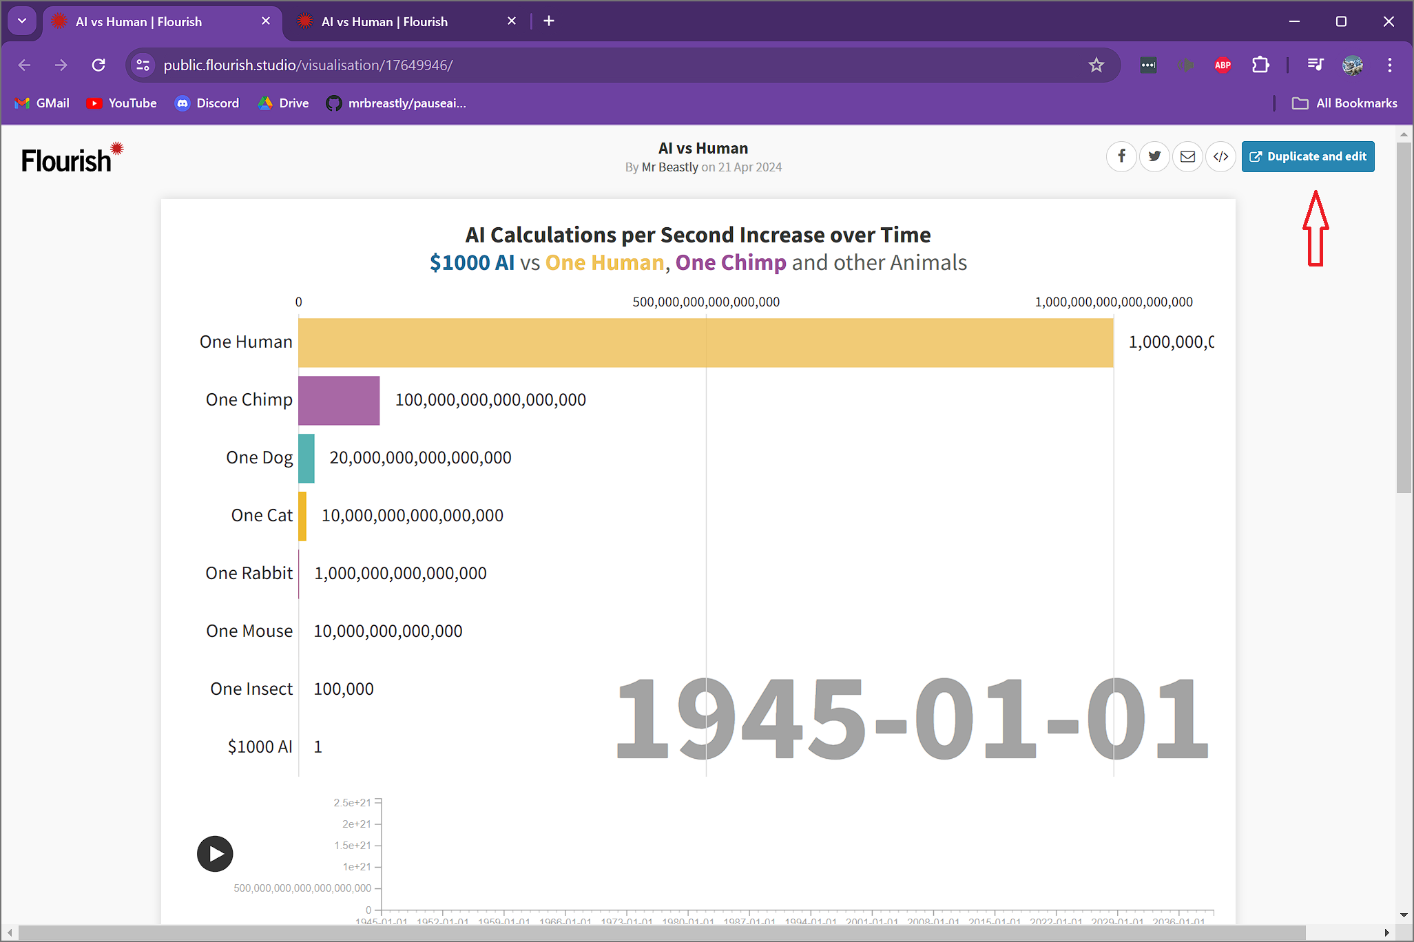The image size is (1414, 942).
Task: Click the AdBlock Plus extension icon
Action: click(x=1223, y=65)
